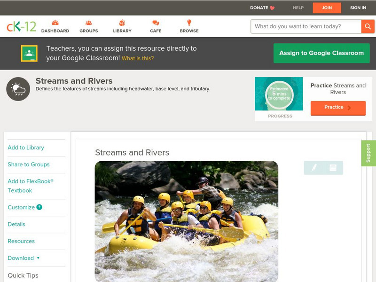The height and width of the screenshot is (282, 376).
Task: Click the Browse lightbulb icon
Action: point(189,22)
